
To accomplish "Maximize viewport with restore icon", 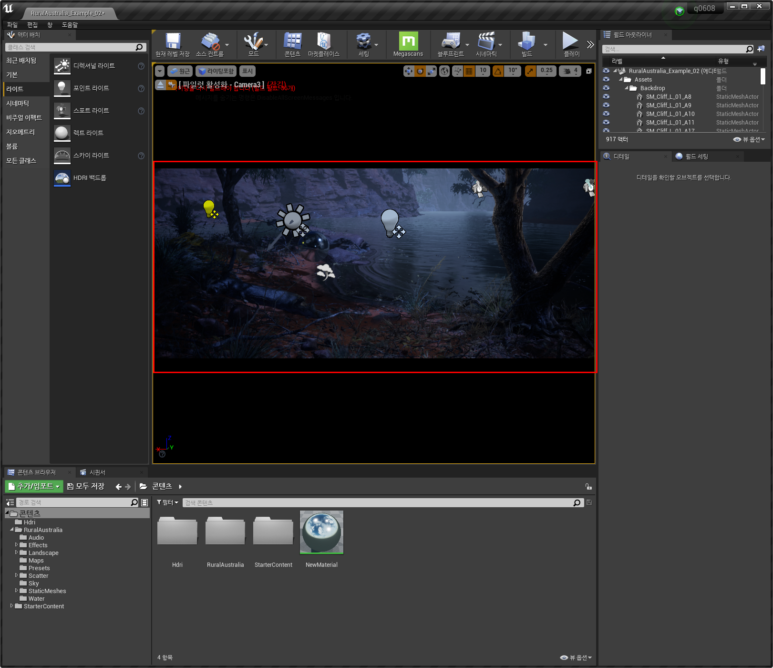I will click(x=589, y=71).
